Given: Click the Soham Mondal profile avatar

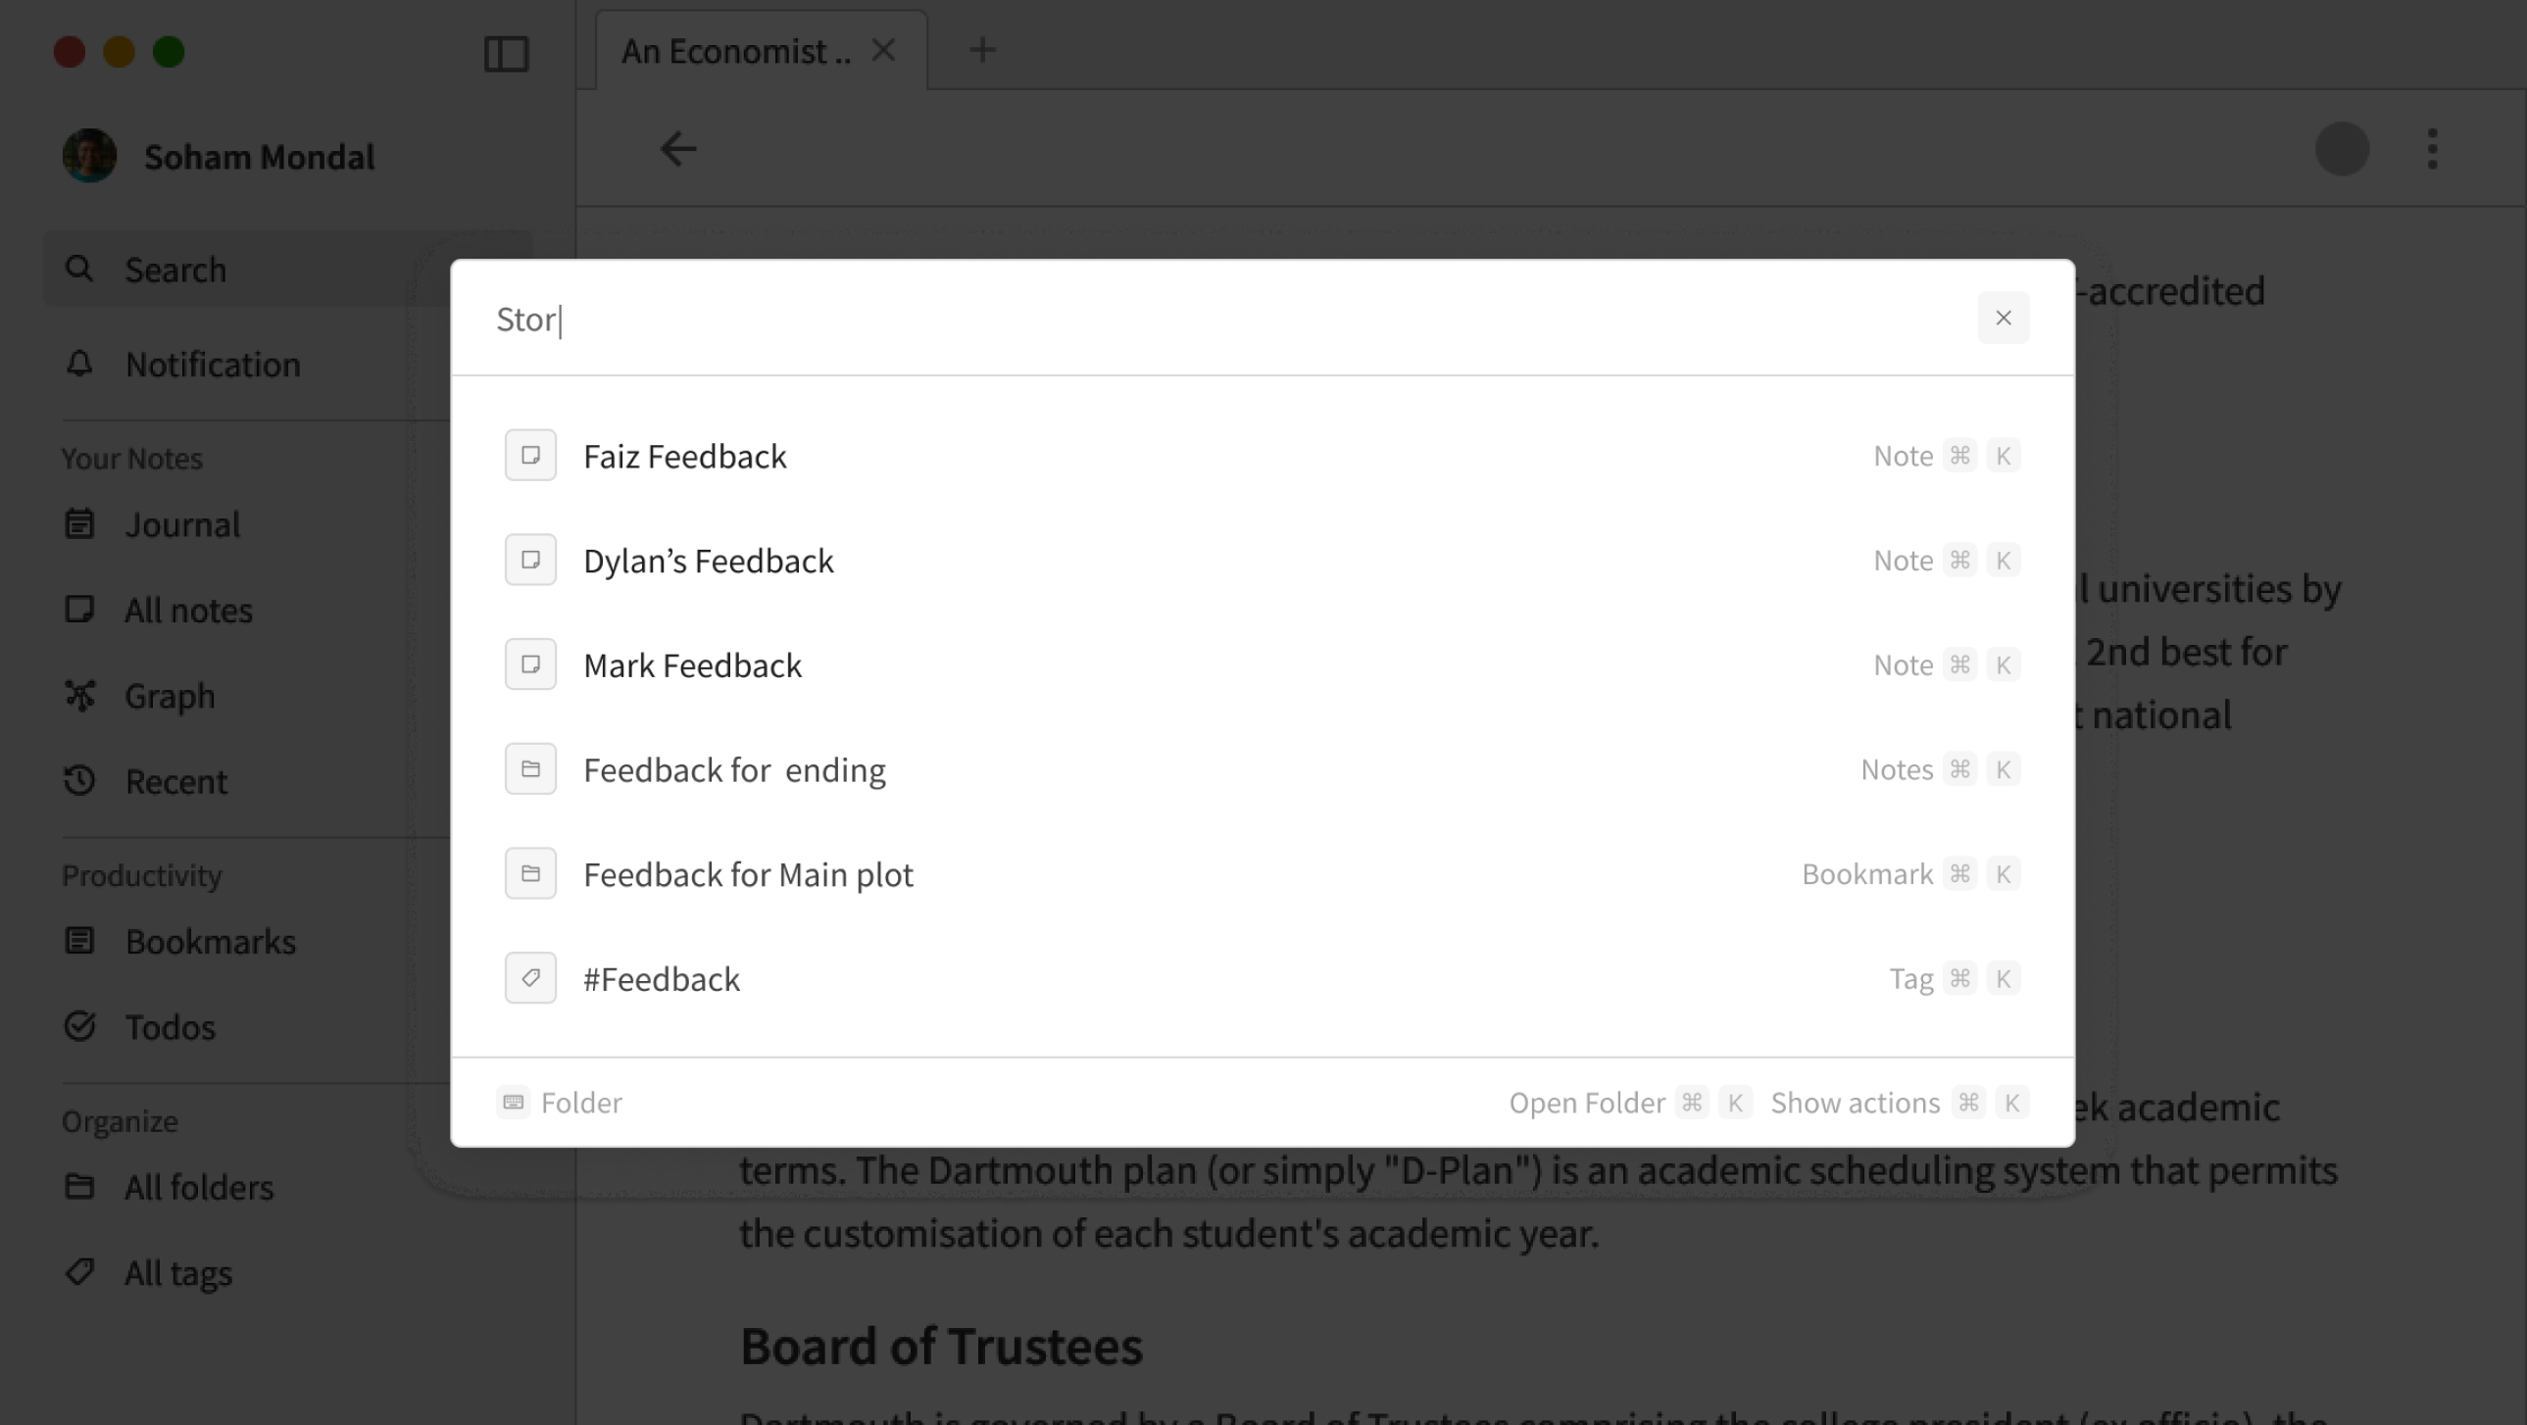Looking at the screenshot, I should pyautogui.click(x=89, y=156).
